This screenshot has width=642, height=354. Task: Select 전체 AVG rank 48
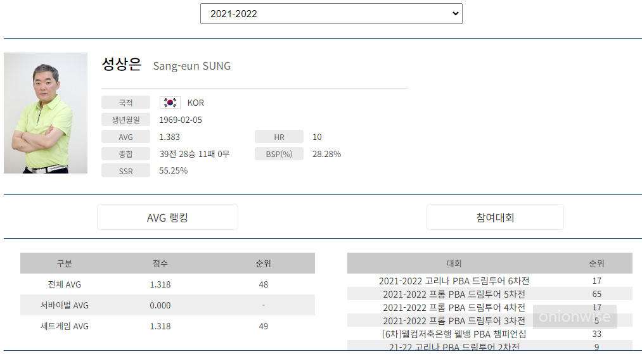(263, 284)
